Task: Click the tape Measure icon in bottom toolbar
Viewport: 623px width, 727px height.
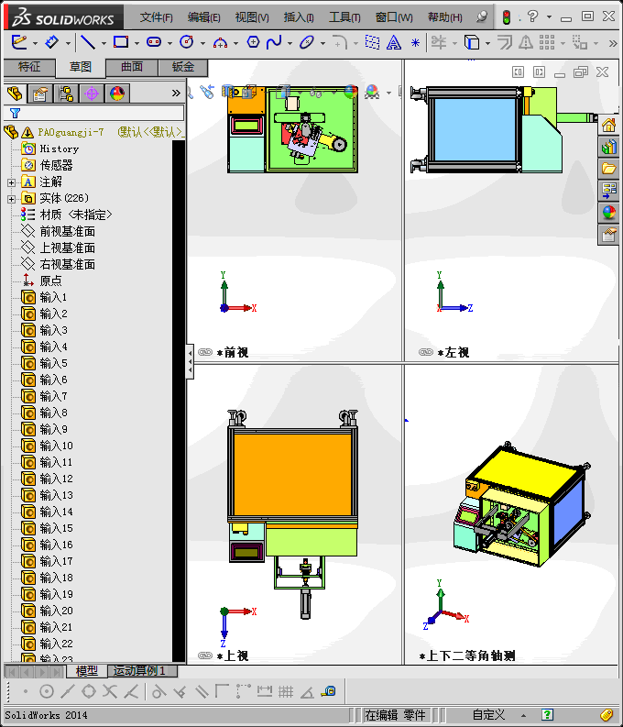Action: 329,691
